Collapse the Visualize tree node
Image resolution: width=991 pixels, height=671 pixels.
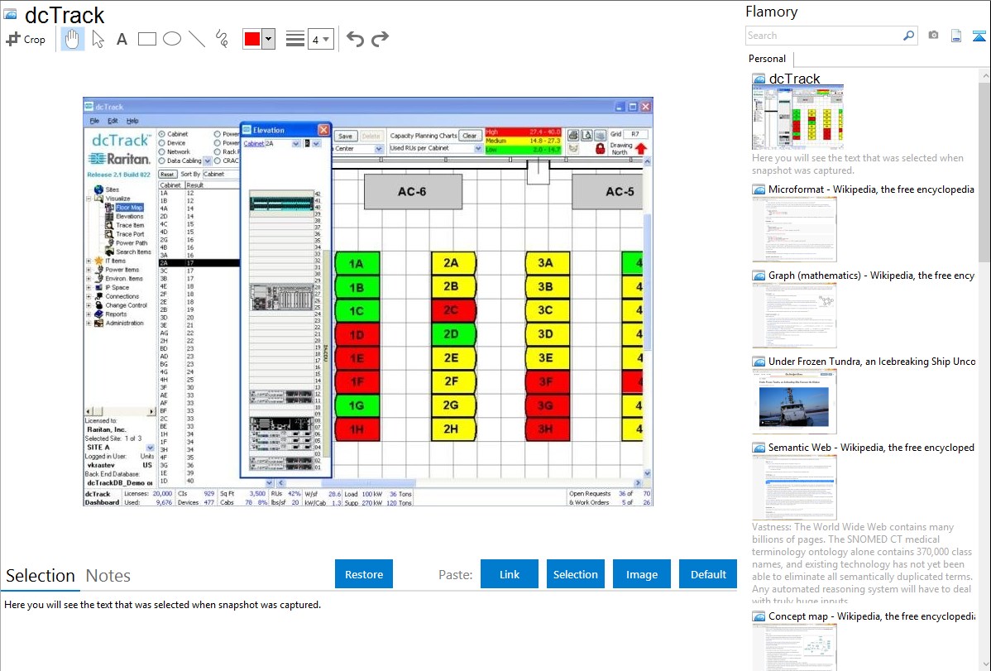coord(89,199)
